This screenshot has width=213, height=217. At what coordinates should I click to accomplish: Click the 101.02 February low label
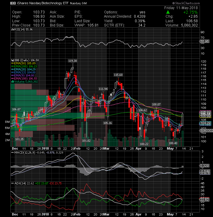(86, 141)
